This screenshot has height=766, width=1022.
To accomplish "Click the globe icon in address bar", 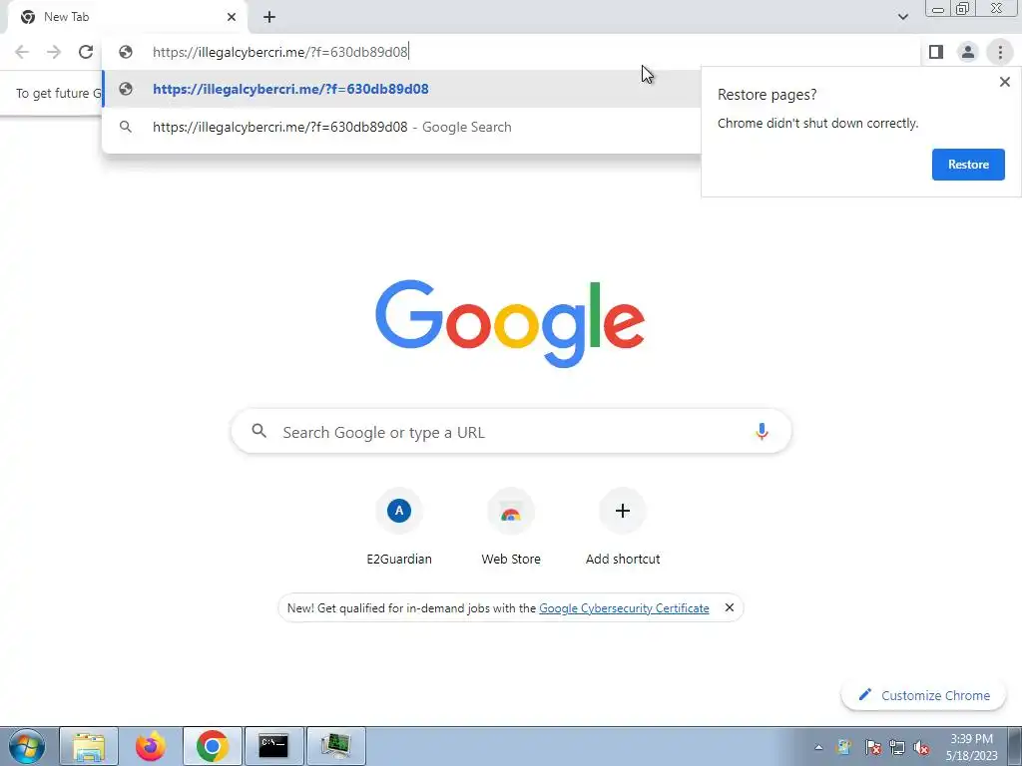I will point(126,52).
